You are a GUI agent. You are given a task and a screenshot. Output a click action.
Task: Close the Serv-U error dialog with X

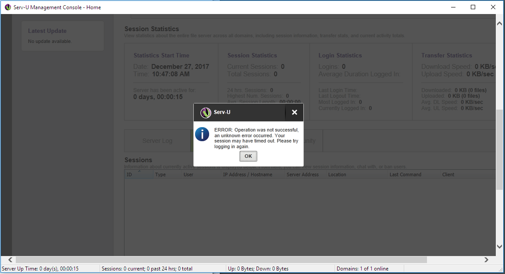[x=295, y=112]
